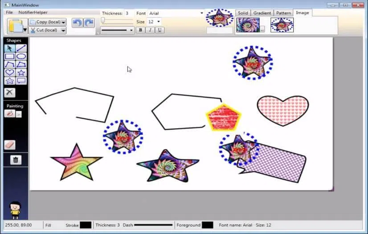Image resolution: width=368 pixels, height=234 pixels.
Task: Open the NotifierHelper menu
Action: 33,12
